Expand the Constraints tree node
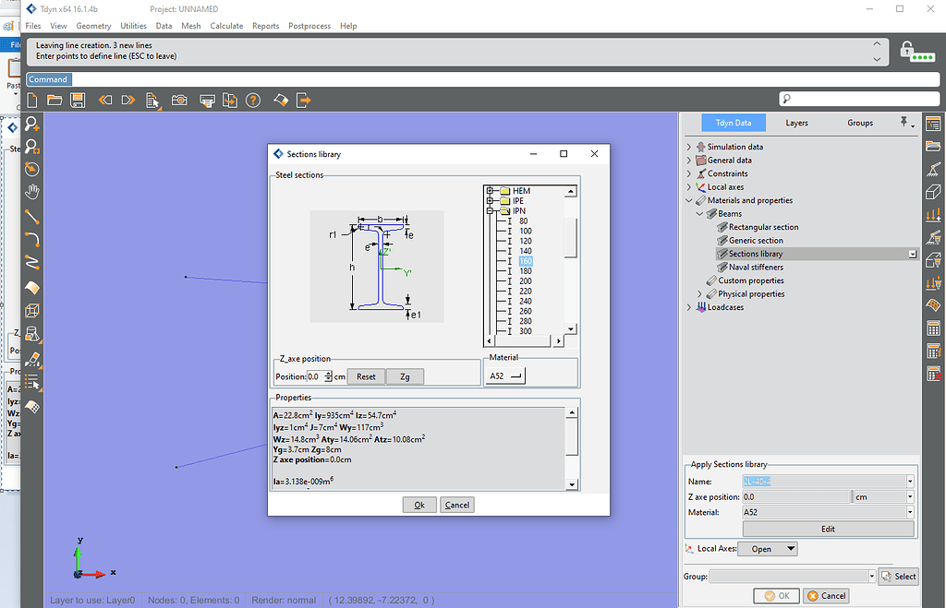This screenshot has width=946, height=608. pyautogui.click(x=689, y=173)
